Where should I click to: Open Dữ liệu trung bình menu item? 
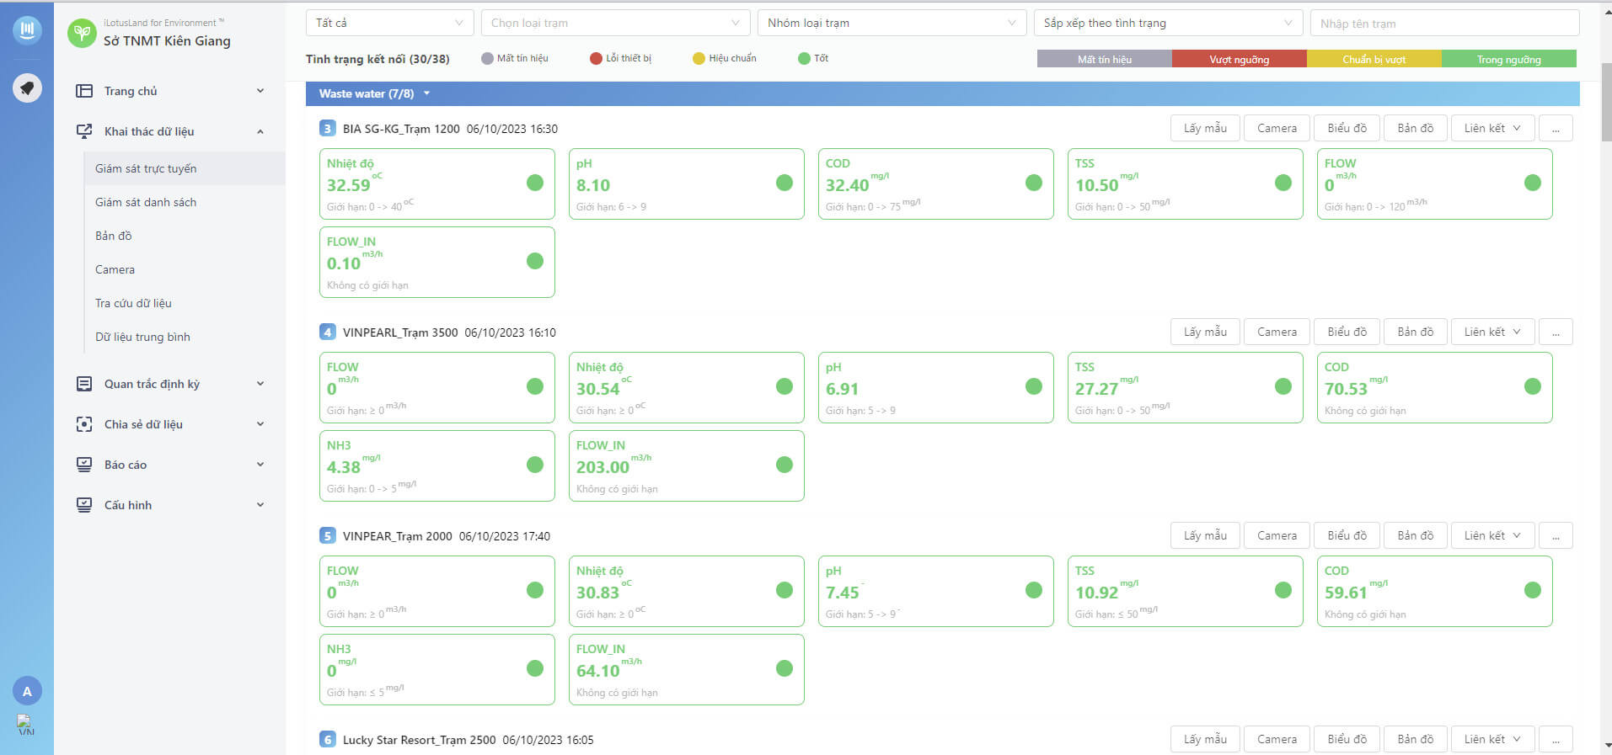[x=185, y=337]
